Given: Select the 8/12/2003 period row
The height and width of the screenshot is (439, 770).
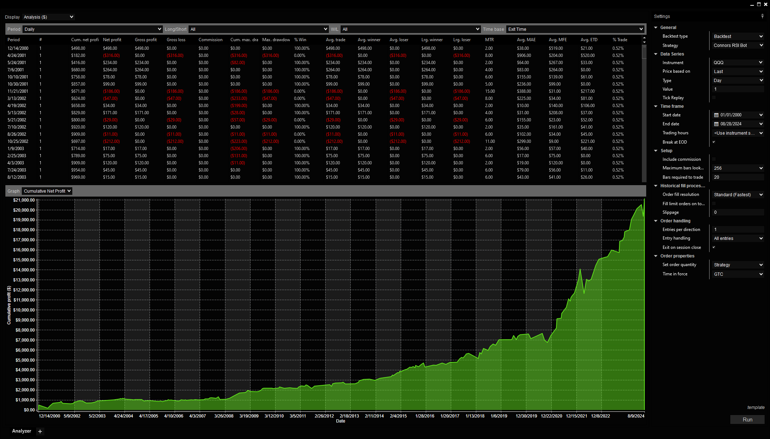Looking at the screenshot, I should pyautogui.click(x=324, y=177).
